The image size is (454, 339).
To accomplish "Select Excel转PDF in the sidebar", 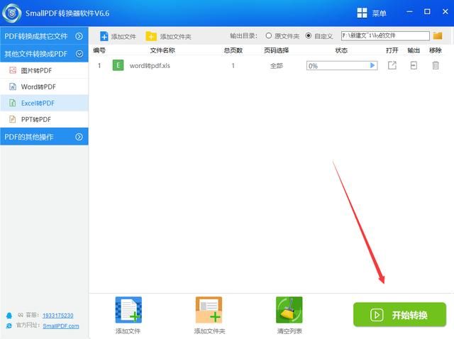I will 44,103.
